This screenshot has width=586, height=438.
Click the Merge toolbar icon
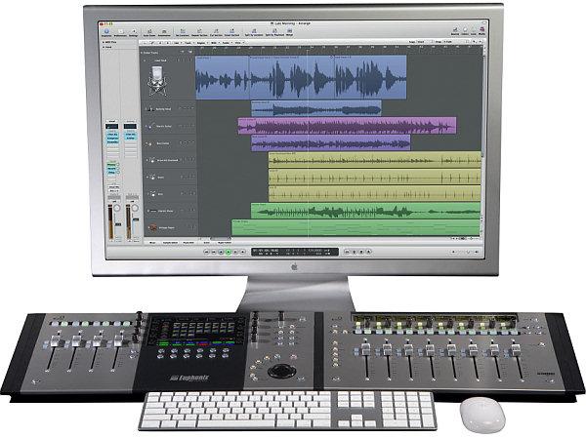pos(290,32)
